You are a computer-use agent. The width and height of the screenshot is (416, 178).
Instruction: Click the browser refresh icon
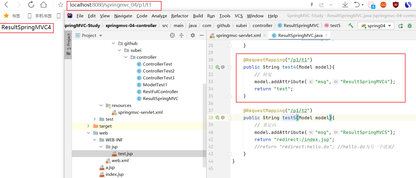click(x=31, y=5)
